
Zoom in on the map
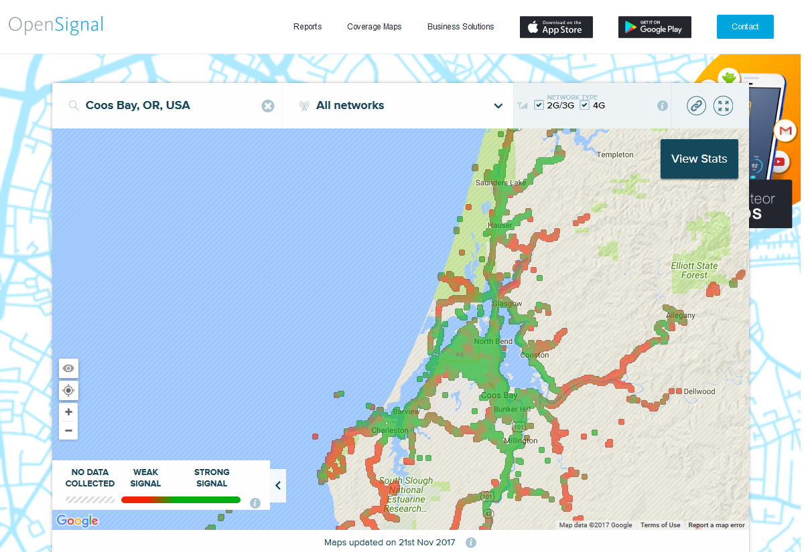(x=68, y=411)
